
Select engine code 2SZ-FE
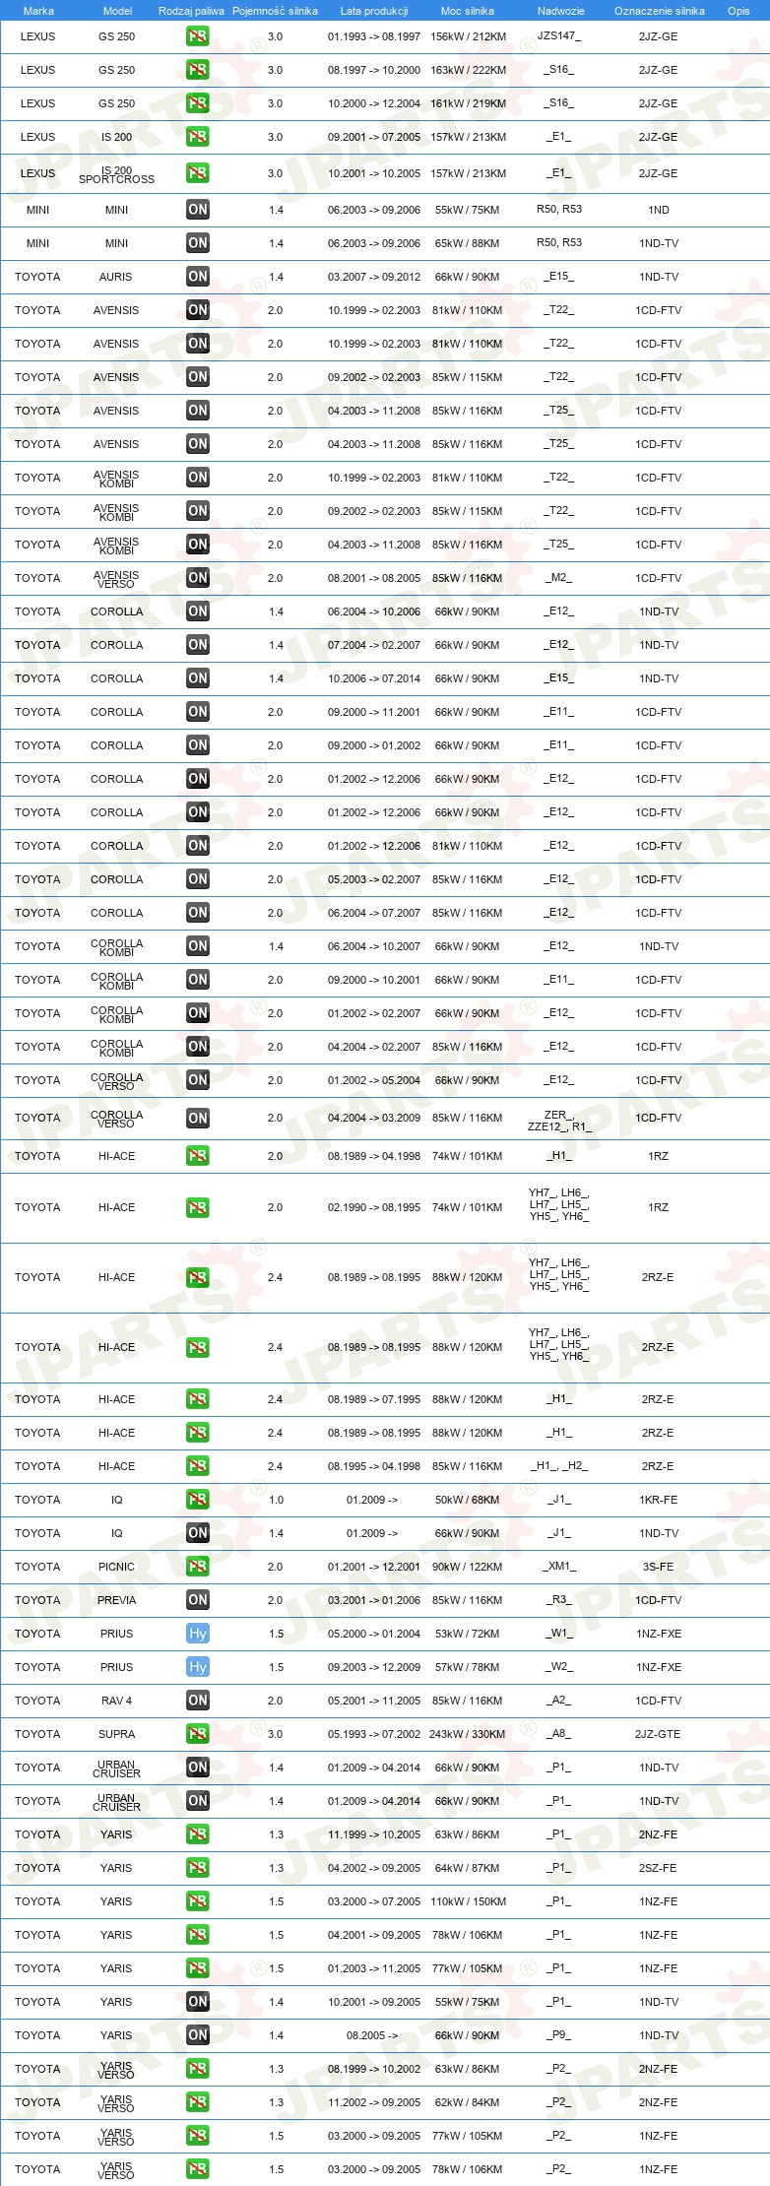point(658,1868)
